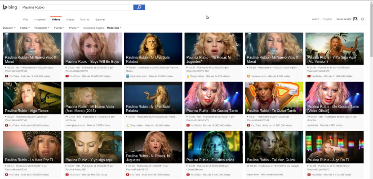Image resolution: width=373 pixels, height=179 pixels.
Task: Click YouTube icon under Boys Will Be Boys
Action: 67,76
